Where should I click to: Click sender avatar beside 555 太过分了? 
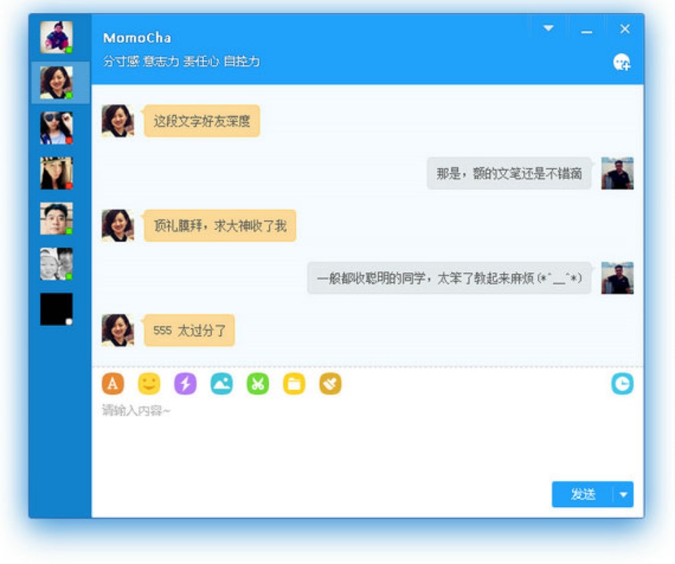pos(118,331)
